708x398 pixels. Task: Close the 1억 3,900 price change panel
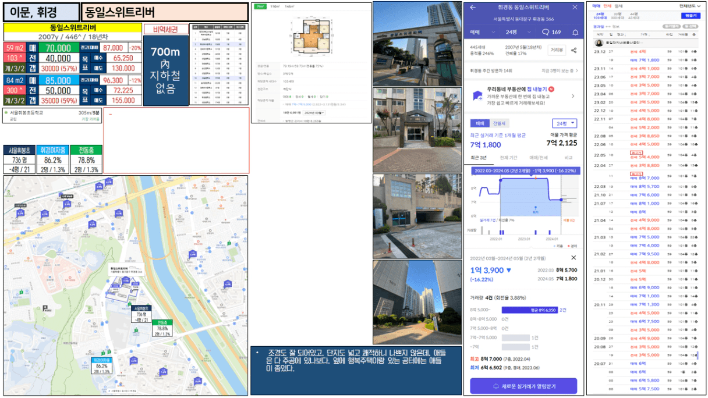pyautogui.click(x=573, y=257)
